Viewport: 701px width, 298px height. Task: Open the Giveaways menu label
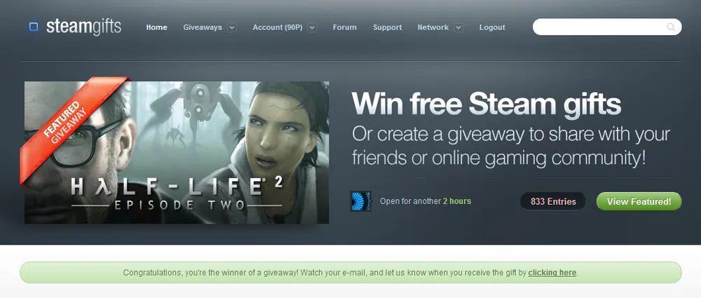point(203,27)
